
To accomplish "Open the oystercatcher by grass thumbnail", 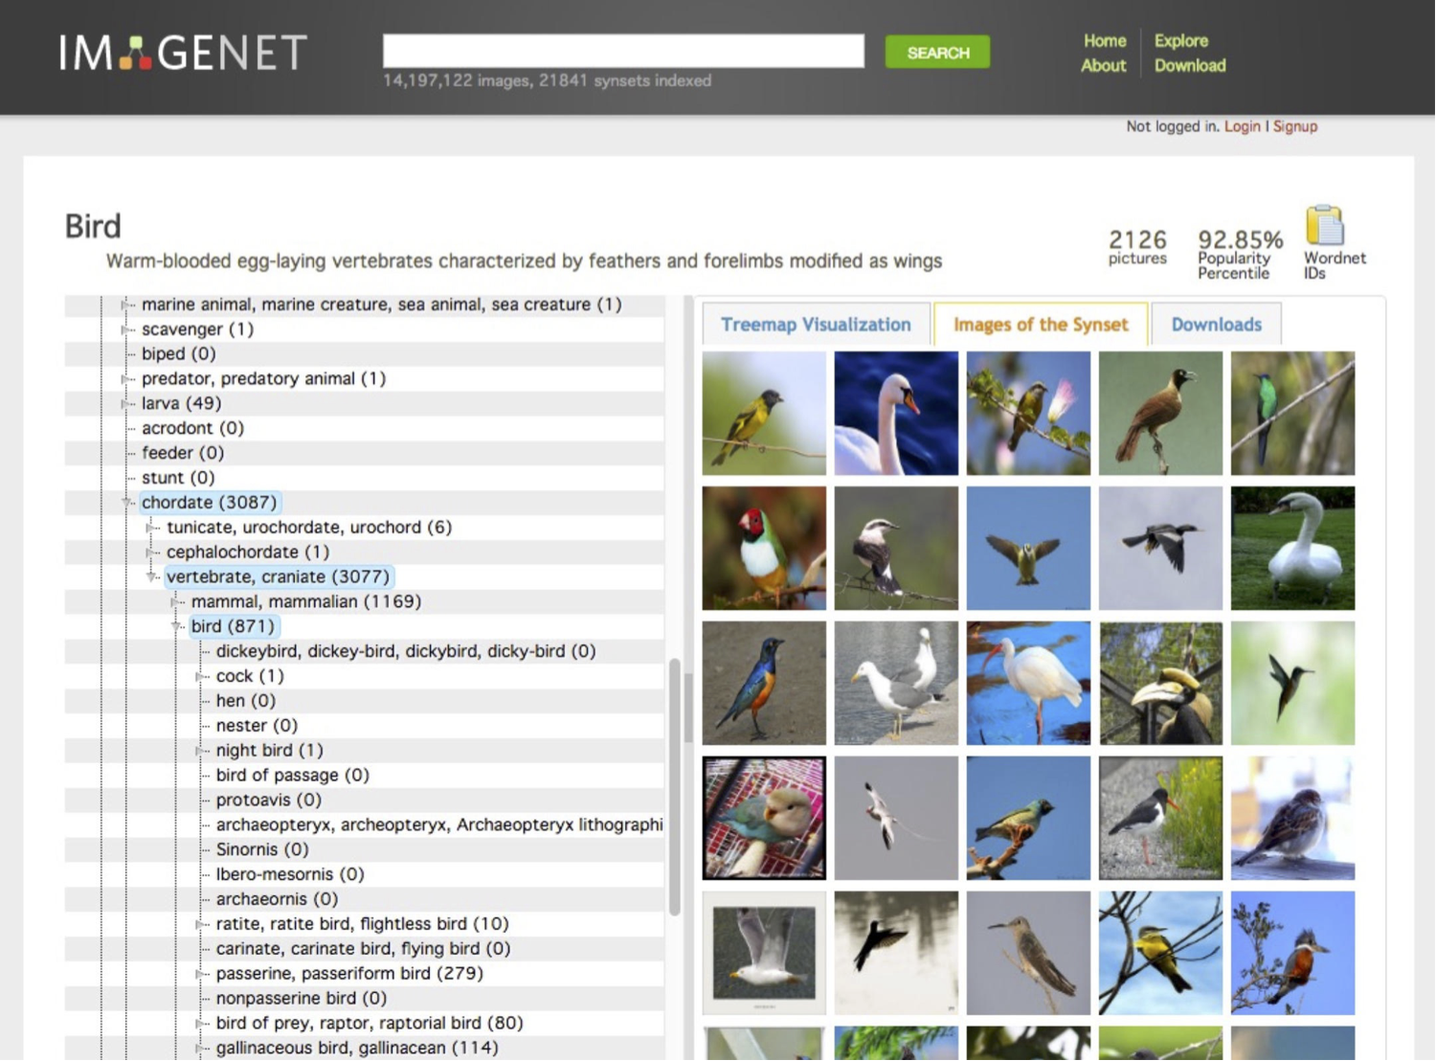I will (x=1160, y=819).
